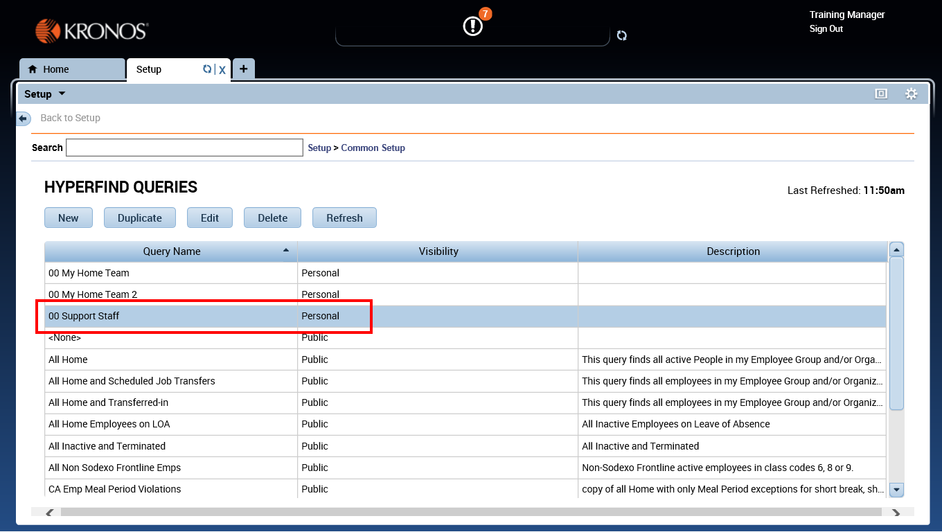Click the refresh icon beside alerts bar
This screenshot has width=942, height=532.
[622, 35]
